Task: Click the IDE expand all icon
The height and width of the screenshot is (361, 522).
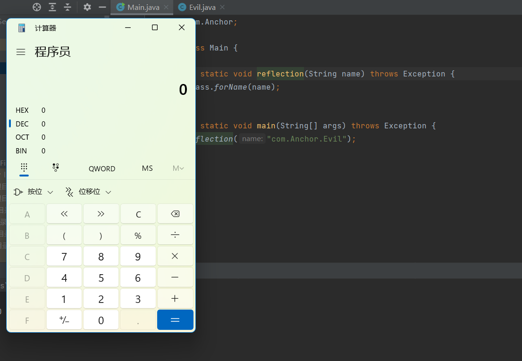Action: pos(52,7)
